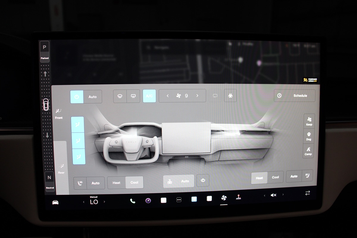This screenshot has width=357, height=238.
Task: Open the climate Schedule button
Action: tap(294, 96)
